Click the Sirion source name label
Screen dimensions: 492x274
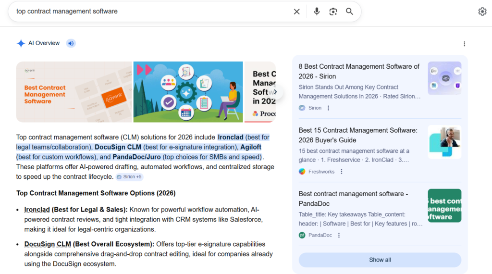coord(315,108)
